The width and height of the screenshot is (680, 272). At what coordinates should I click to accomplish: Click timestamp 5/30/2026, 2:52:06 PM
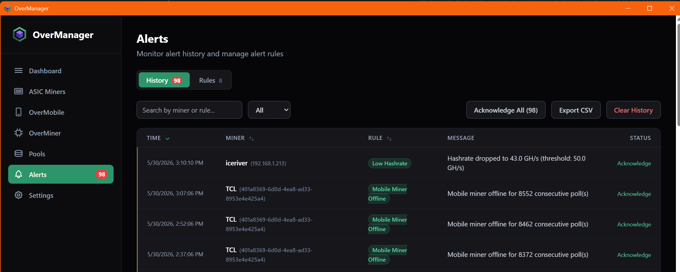[x=175, y=224]
